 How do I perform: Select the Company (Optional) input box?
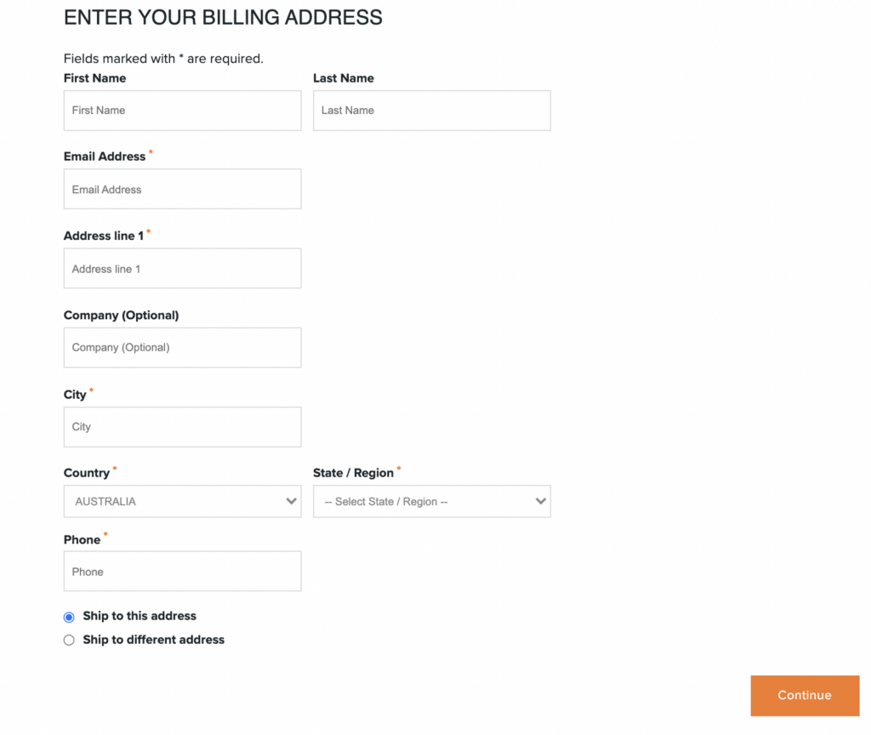[182, 347]
